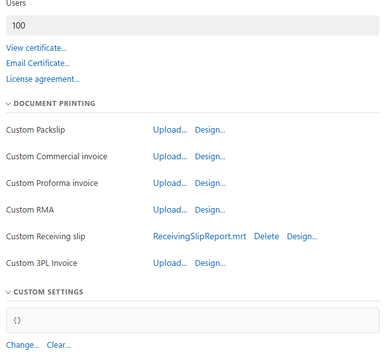Click the custom settings JSON box
387x356 pixels.
pyautogui.click(x=193, y=320)
